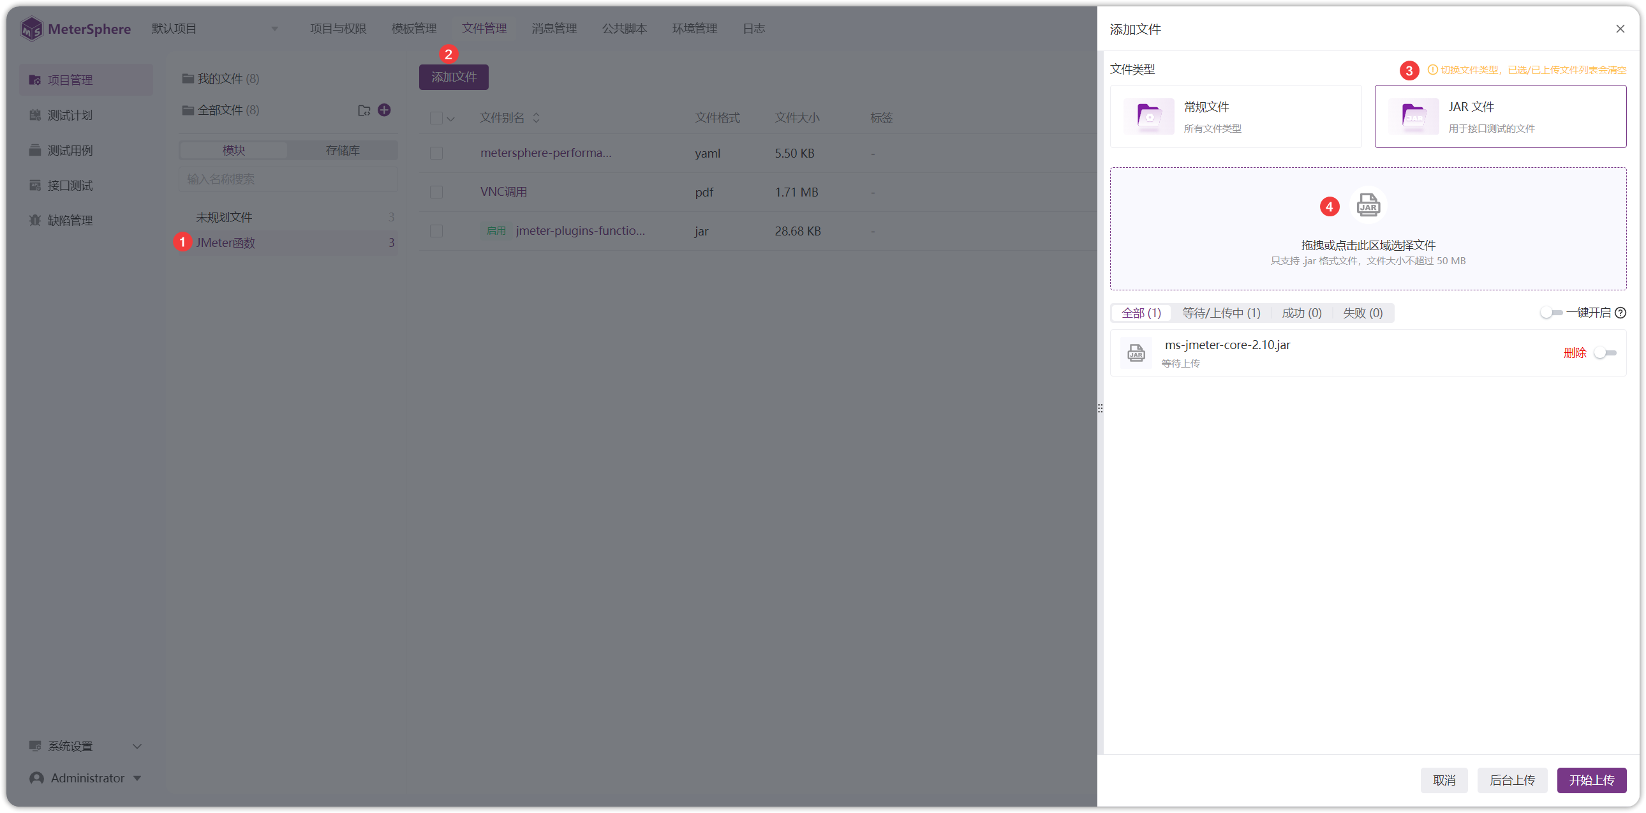The image size is (1646, 813).
Task: Switch to the 存储库 tab
Action: pos(343,150)
